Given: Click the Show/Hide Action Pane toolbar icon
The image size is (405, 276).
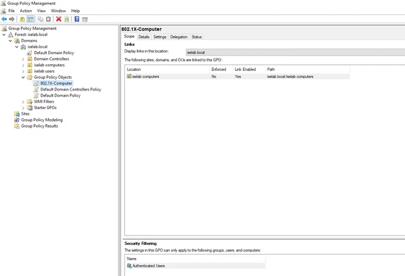Looking at the screenshot, I should pos(85,19).
